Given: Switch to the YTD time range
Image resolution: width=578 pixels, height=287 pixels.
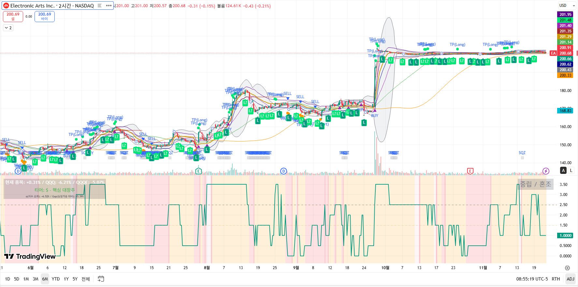Looking at the screenshot, I should (x=56, y=279).
